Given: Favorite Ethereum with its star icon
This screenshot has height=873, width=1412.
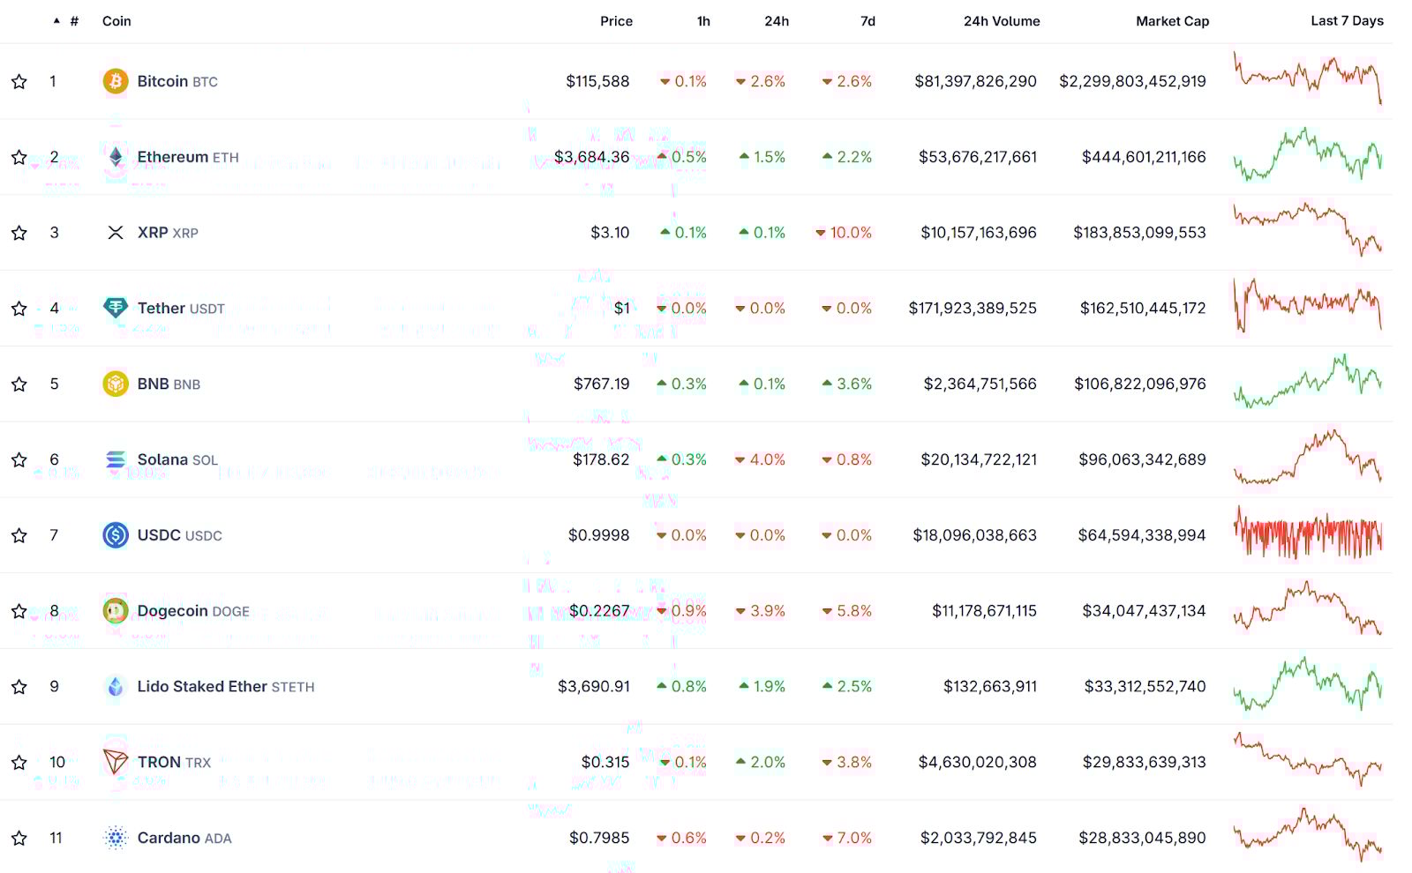Looking at the screenshot, I should click(x=19, y=157).
